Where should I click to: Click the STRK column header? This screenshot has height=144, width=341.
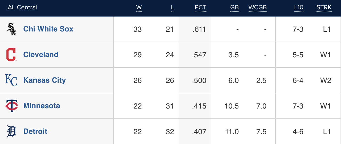324,7
